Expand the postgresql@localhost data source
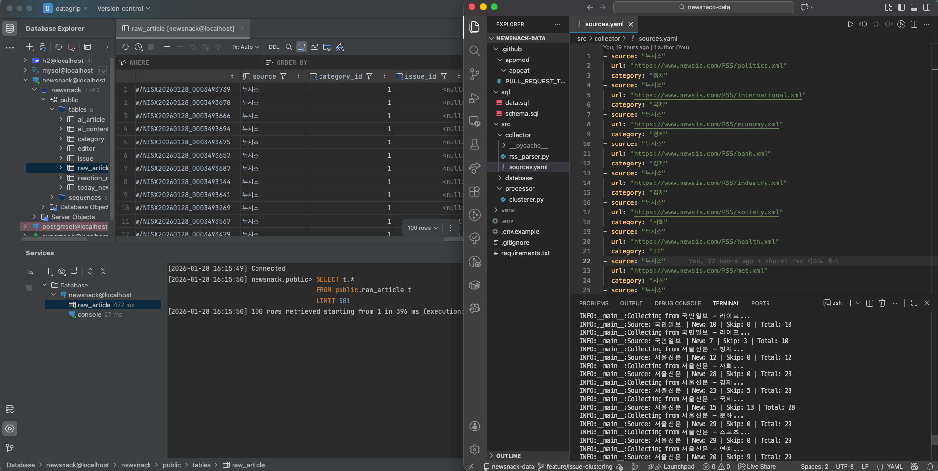938x471 pixels. (x=25, y=226)
